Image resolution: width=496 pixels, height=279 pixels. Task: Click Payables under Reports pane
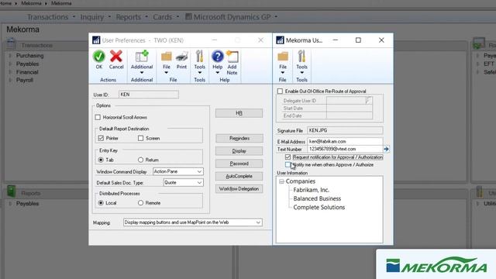[x=28, y=204]
